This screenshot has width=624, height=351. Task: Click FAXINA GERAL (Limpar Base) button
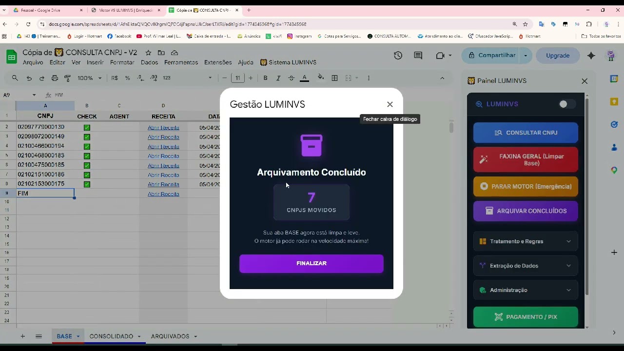(x=526, y=160)
